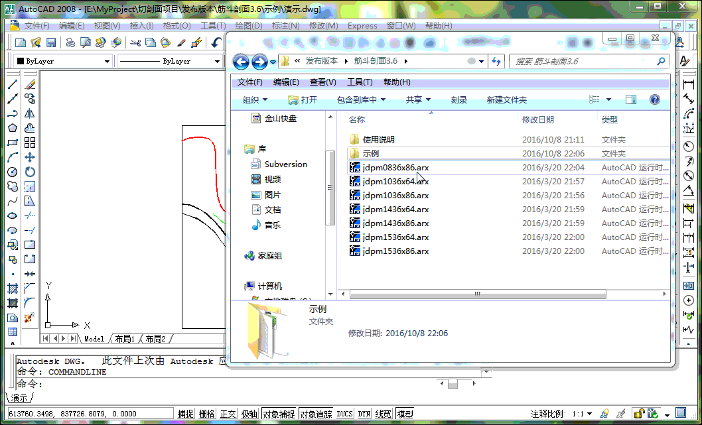The image size is (702, 425).
Task: Click the Explorer help question-mark icon
Action: coord(654,99)
